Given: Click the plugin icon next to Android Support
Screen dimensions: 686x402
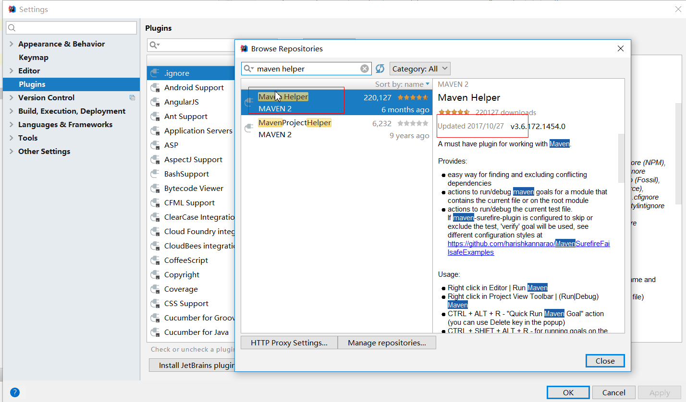Looking at the screenshot, I should point(155,88).
